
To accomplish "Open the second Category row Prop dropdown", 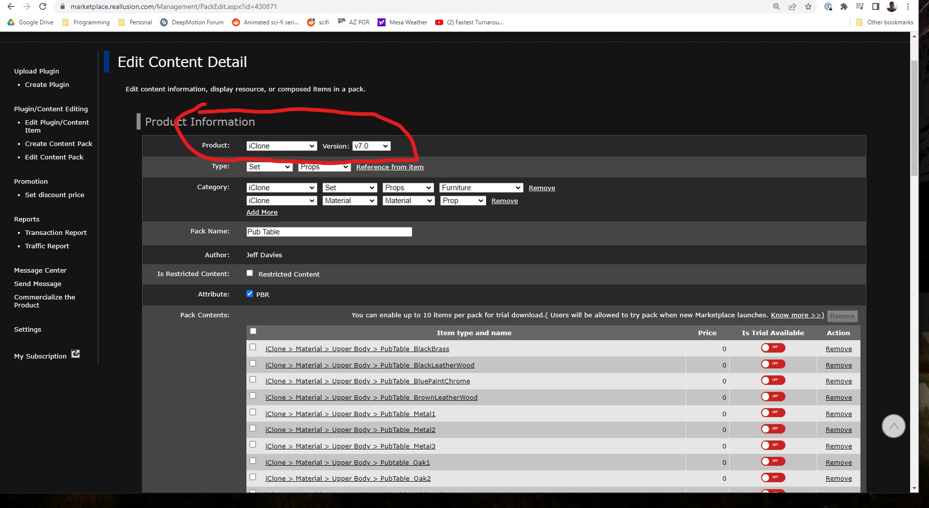I will [463, 201].
